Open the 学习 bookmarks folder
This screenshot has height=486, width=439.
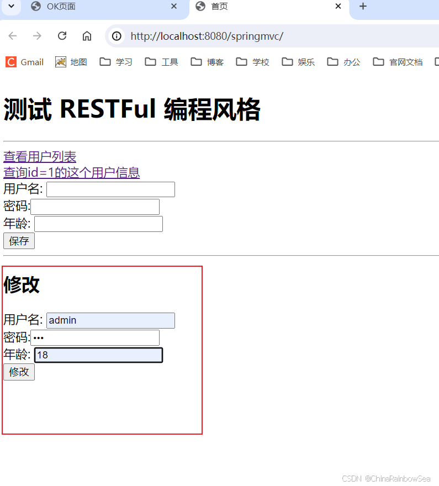pos(116,62)
